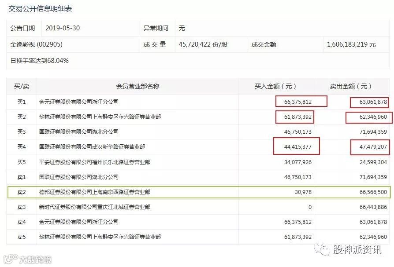The height and width of the screenshot is (267, 394).
Task: Select 买4 sell amount 47,479,207
Action: [x=373, y=146]
